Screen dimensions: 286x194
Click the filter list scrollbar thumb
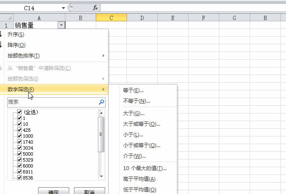pyautogui.click(x=101, y=134)
